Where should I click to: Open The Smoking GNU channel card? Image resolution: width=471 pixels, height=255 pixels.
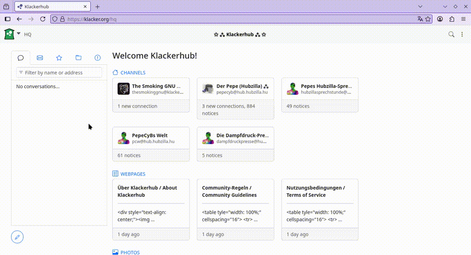pos(151,89)
